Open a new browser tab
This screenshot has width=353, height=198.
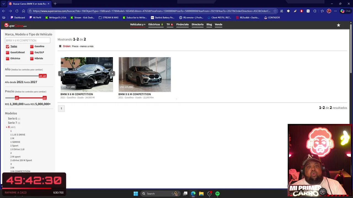[x=55, y=4]
